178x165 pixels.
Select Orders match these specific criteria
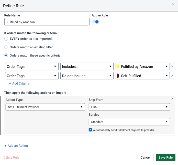coord(6,56)
